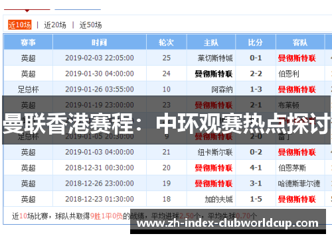
Task: Click the 时间 column header
Action: pos(100,42)
